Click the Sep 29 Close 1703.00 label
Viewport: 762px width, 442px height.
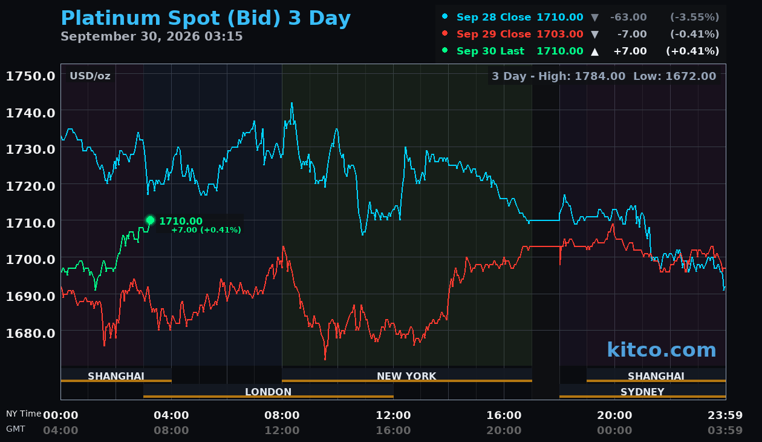click(x=520, y=35)
